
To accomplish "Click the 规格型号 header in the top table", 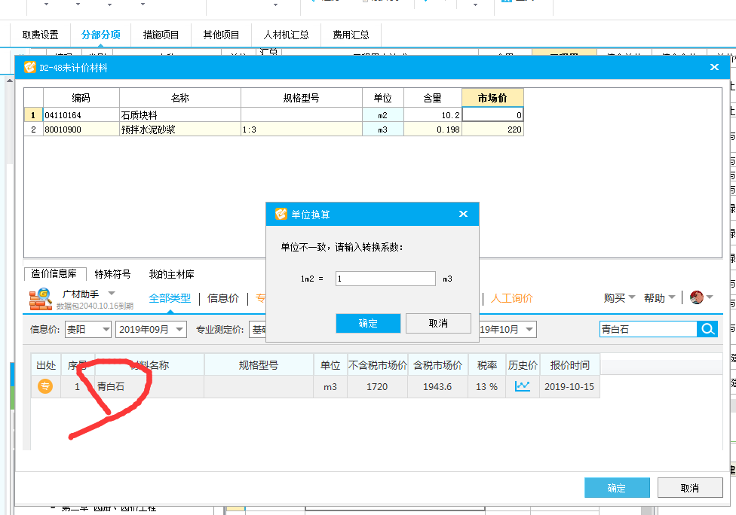I will tap(302, 98).
